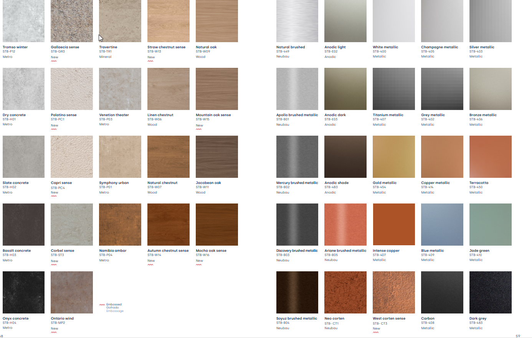Click the Embossed legend text
This screenshot has height=338, width=532.
(x=114, y=304)
